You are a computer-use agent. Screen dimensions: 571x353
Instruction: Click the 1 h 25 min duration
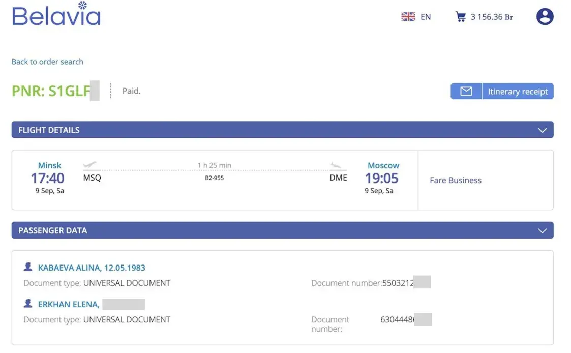coord(214,165)
